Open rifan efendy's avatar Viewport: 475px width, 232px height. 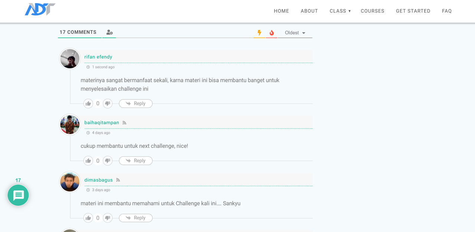[x=70, y=59]
